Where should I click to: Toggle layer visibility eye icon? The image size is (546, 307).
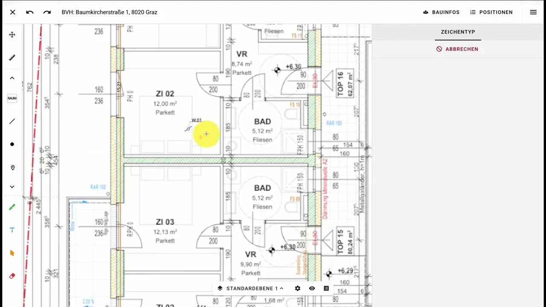[x=312, y=288]
